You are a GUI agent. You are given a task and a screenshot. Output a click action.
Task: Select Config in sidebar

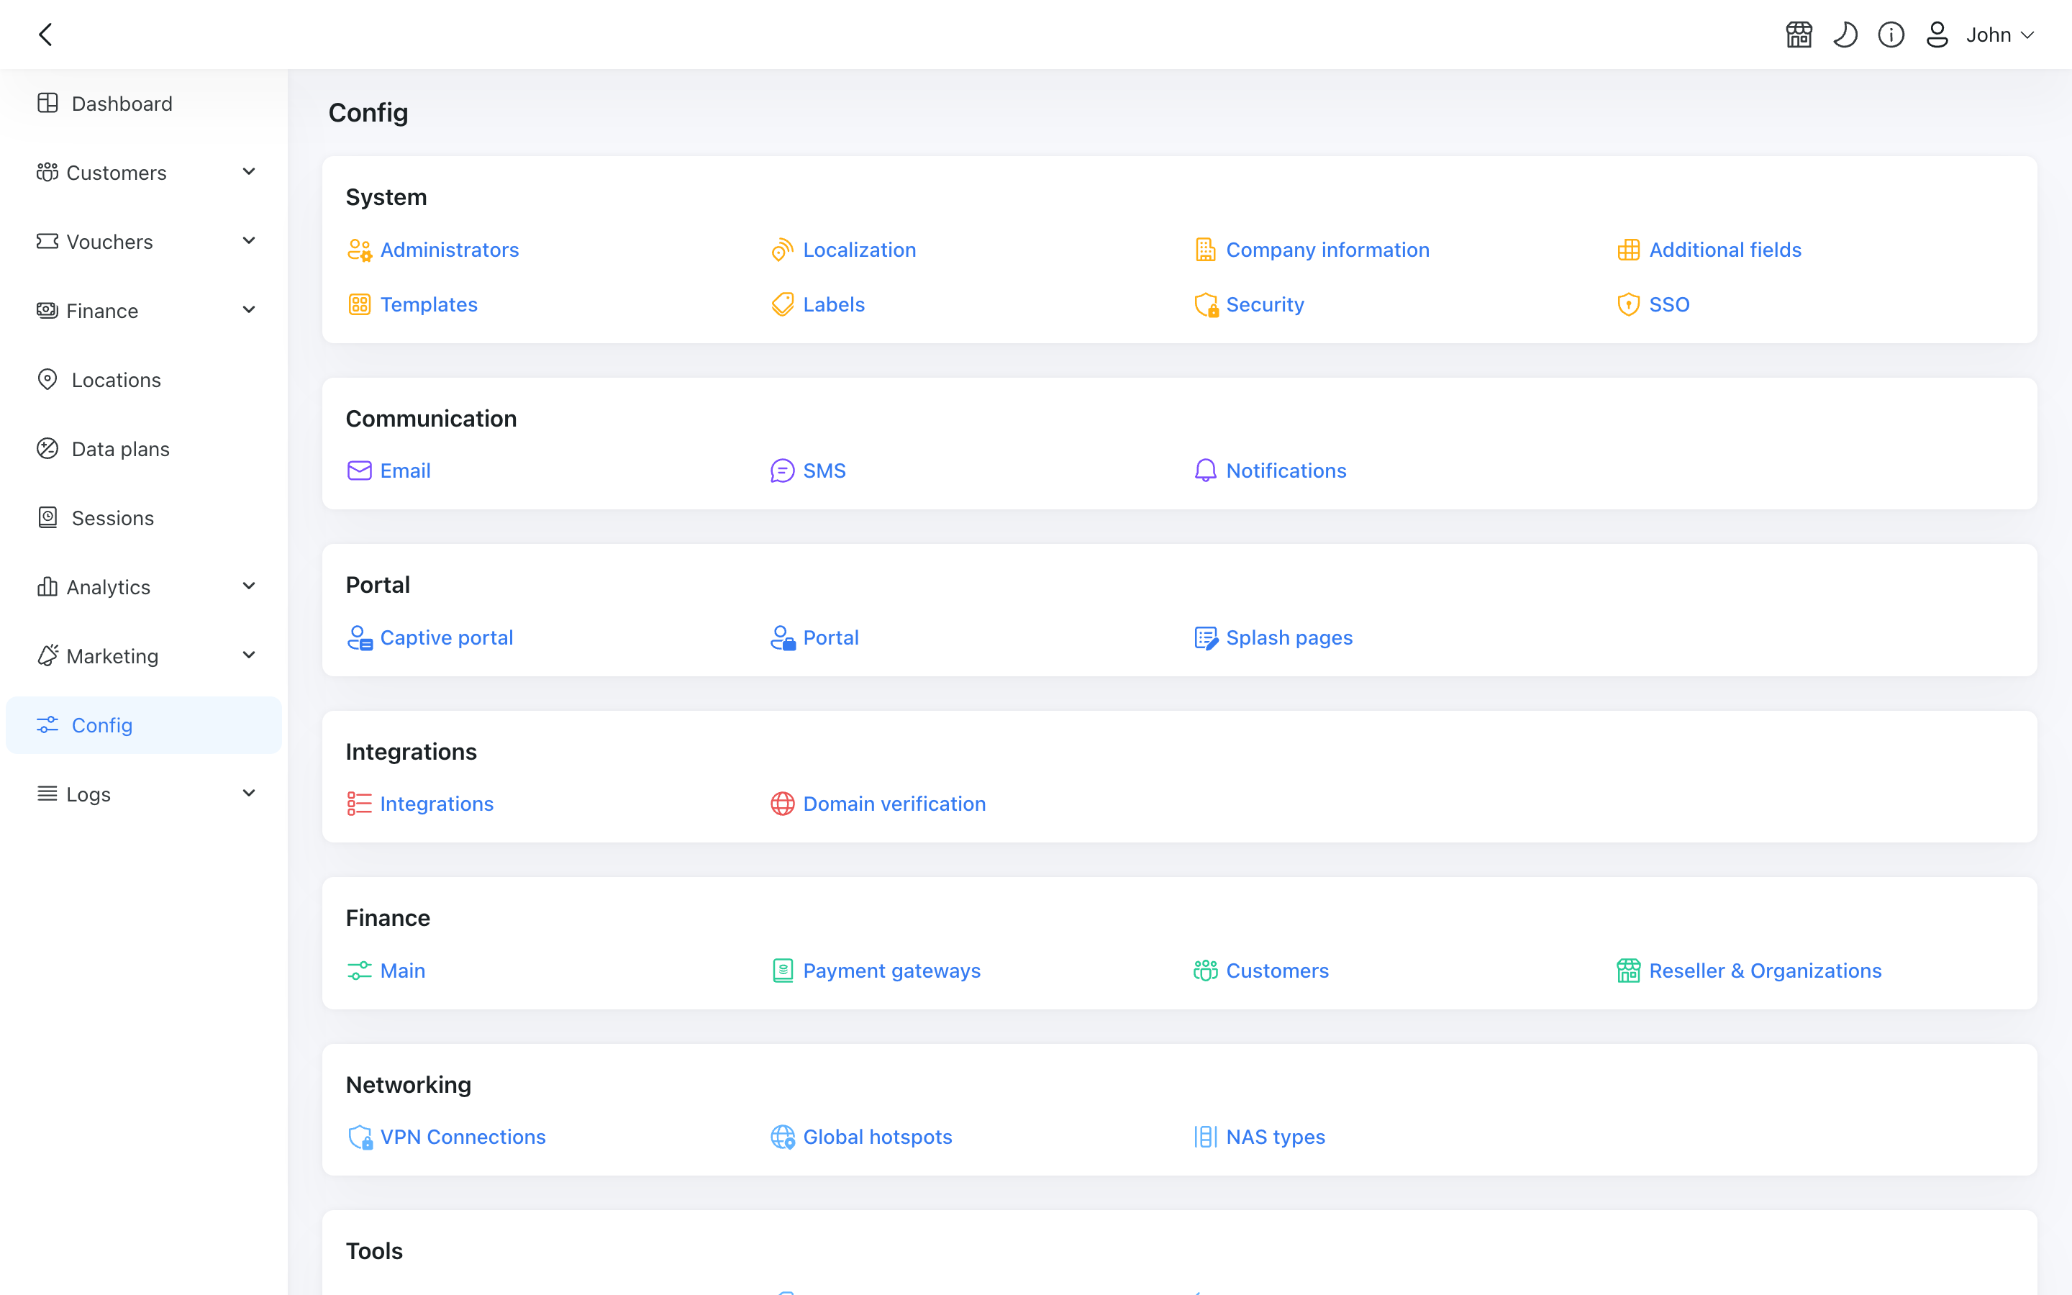(144, 725)
